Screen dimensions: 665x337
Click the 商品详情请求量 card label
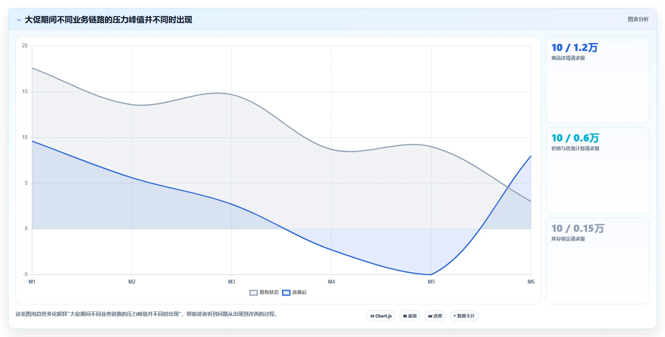point(568,58)
